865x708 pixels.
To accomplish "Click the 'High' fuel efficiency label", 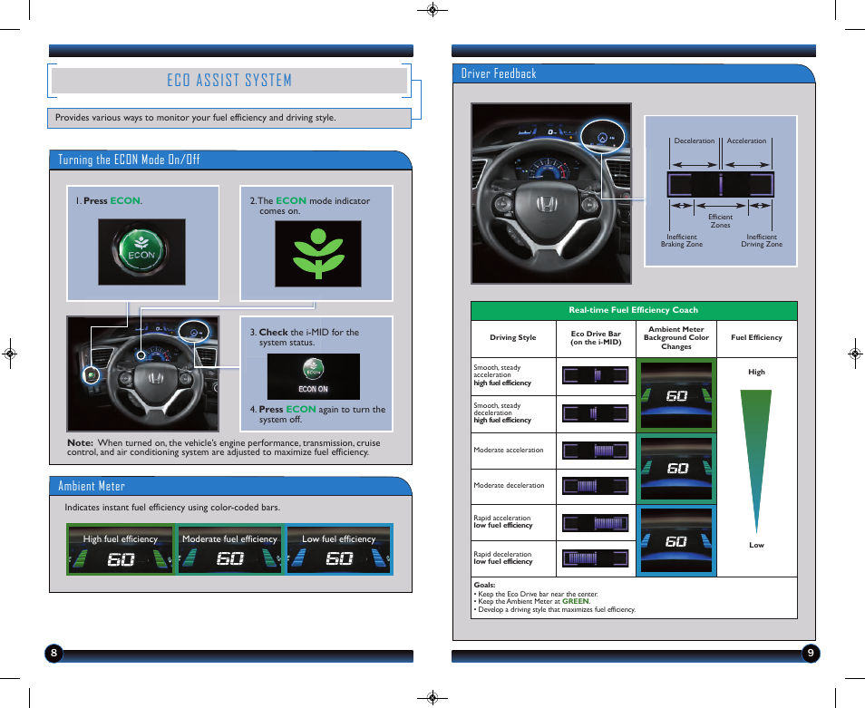I will pos(756,373).
